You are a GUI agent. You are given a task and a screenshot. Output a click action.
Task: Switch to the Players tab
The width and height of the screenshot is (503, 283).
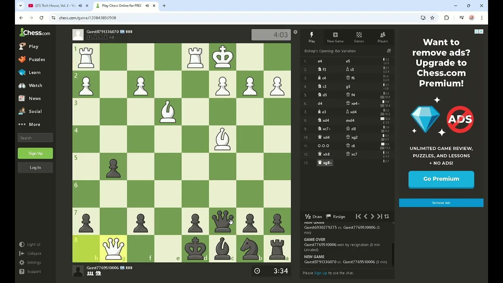(x=383, y=37)
